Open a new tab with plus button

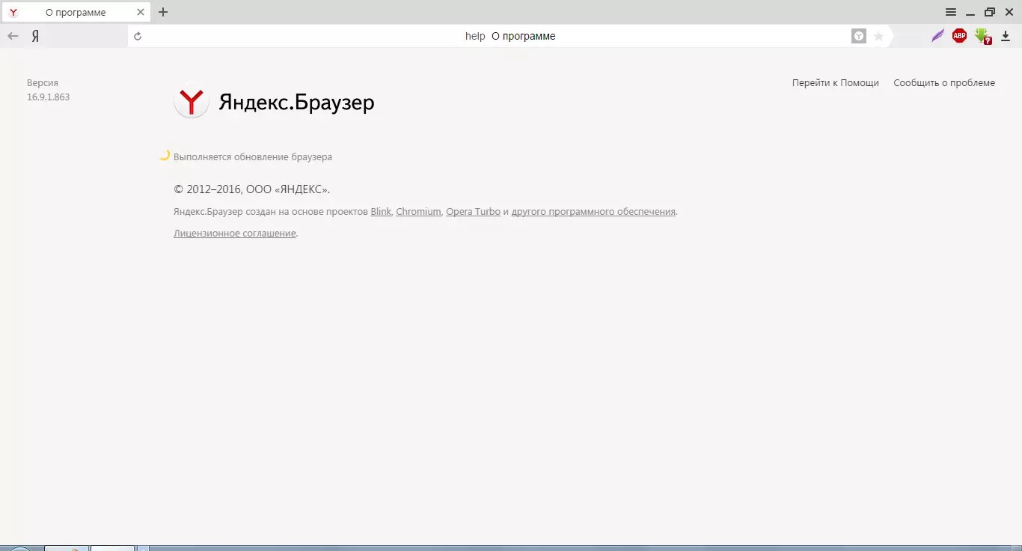(163, 12)
